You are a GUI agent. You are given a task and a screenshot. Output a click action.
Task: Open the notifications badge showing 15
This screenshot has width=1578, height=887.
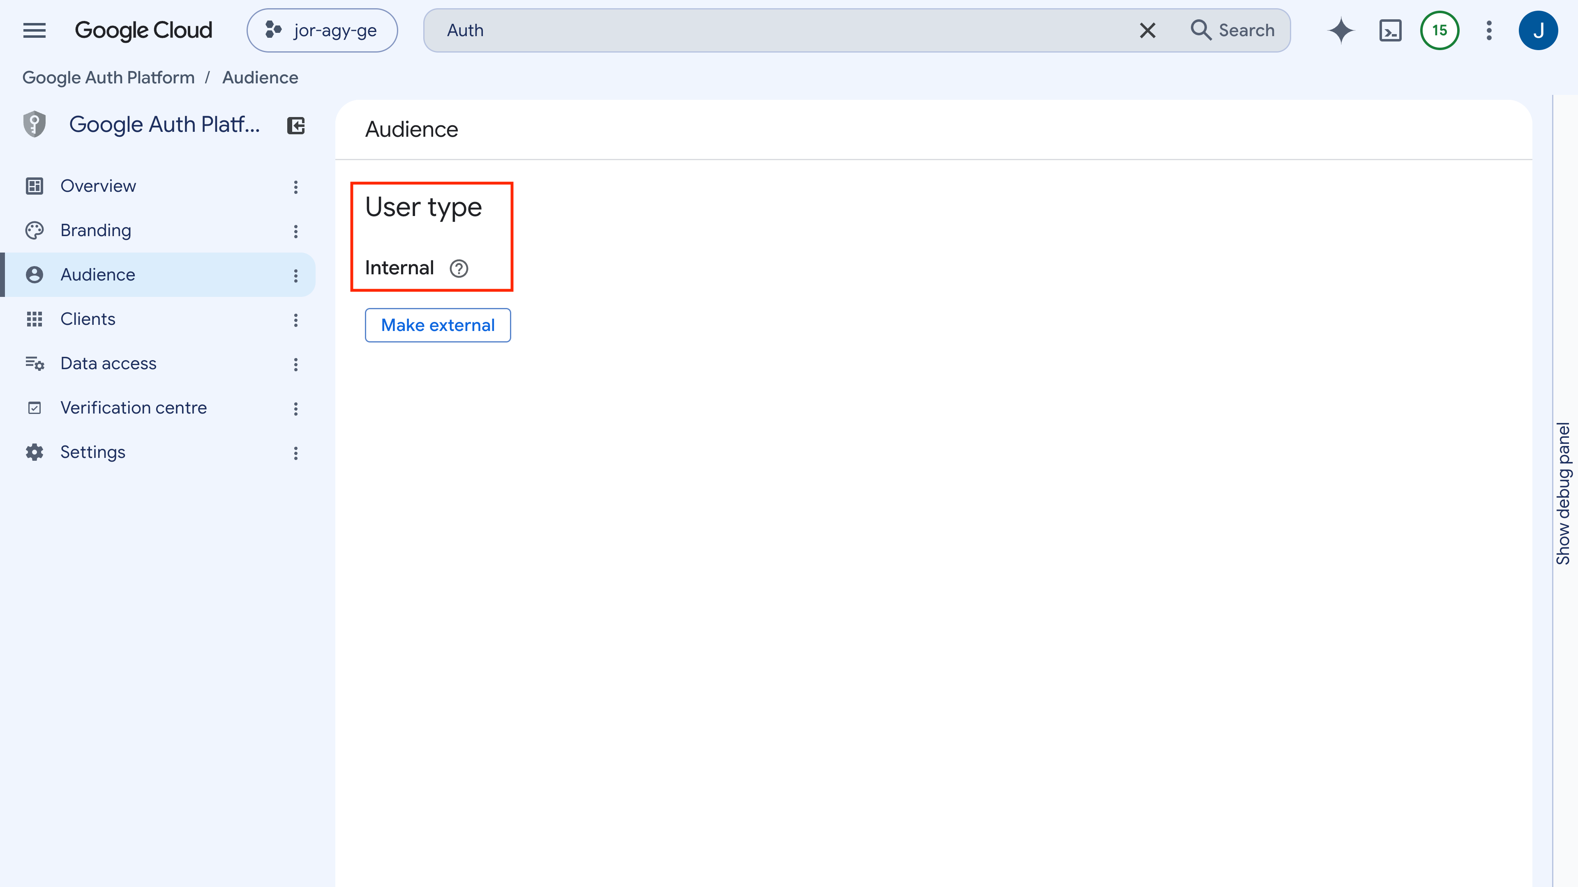coord(1440,30)
